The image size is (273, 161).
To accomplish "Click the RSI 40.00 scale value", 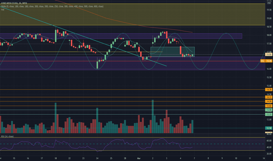I will pos(269,147).
